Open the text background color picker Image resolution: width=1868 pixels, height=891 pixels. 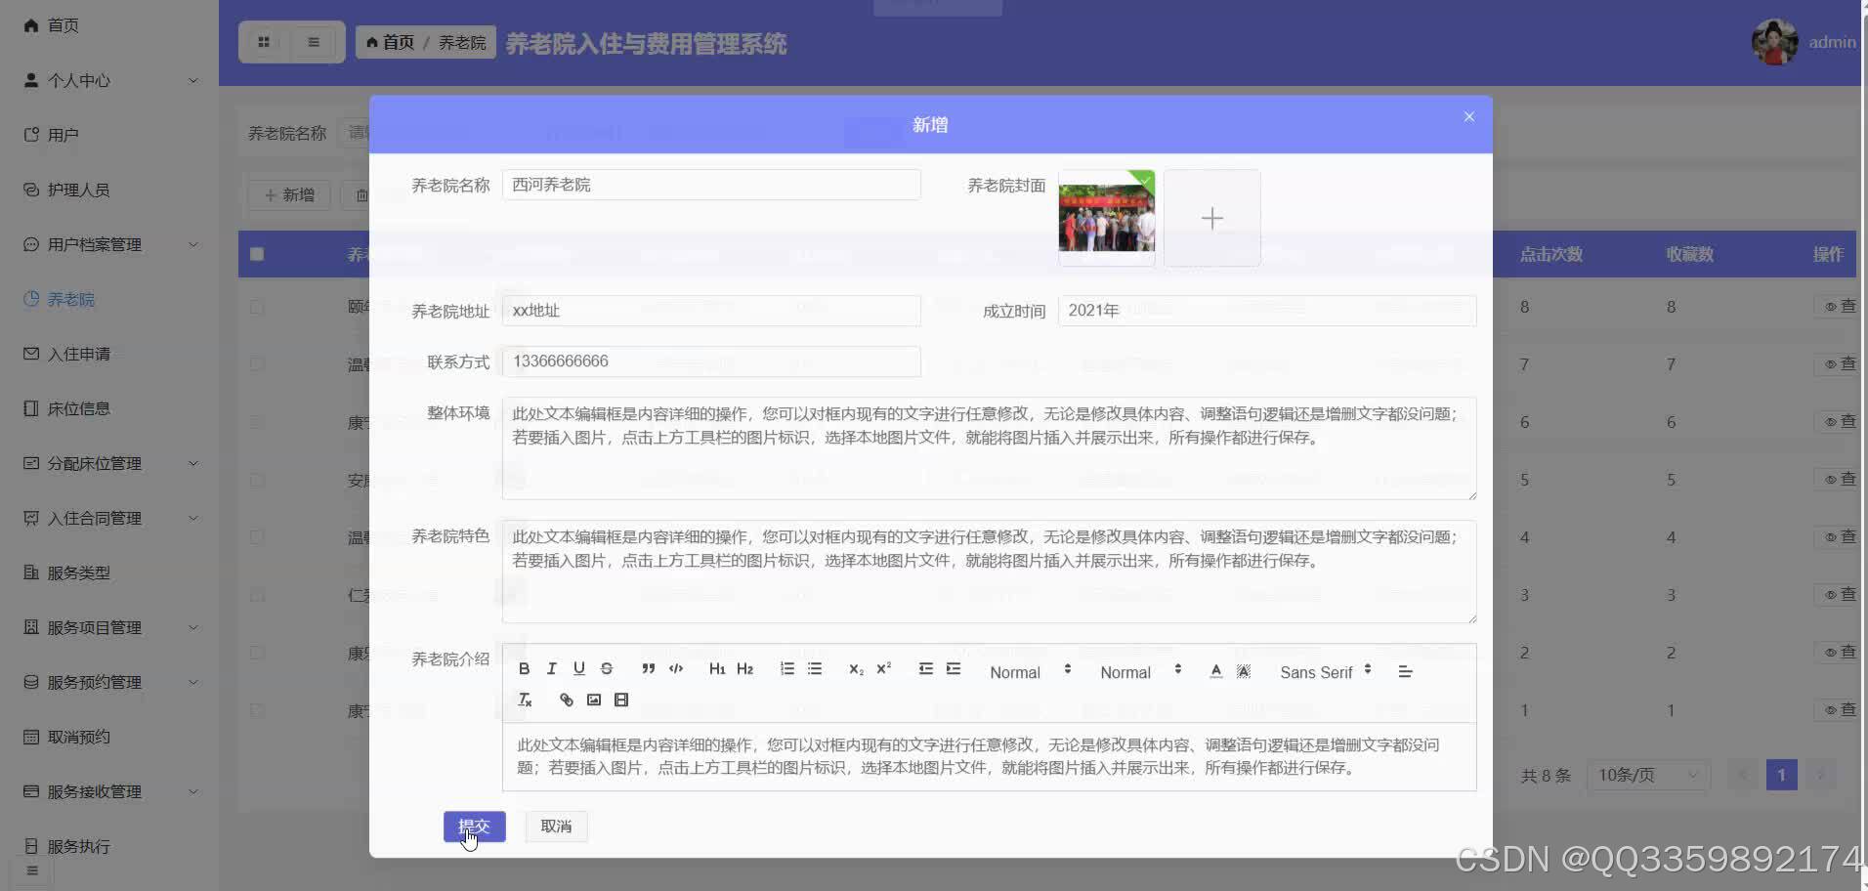click(x=1244, y=671)
